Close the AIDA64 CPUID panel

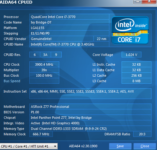[145, 146]
